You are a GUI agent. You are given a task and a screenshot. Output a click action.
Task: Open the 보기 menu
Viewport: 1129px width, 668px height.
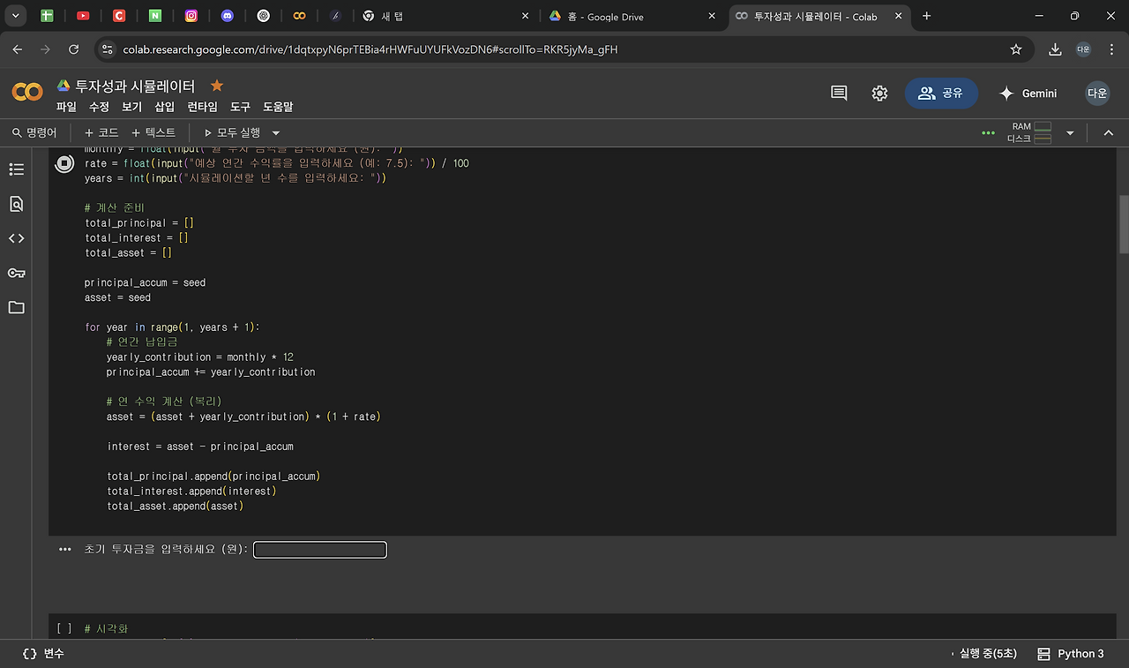pyautogui.click(x=131, y=107)
